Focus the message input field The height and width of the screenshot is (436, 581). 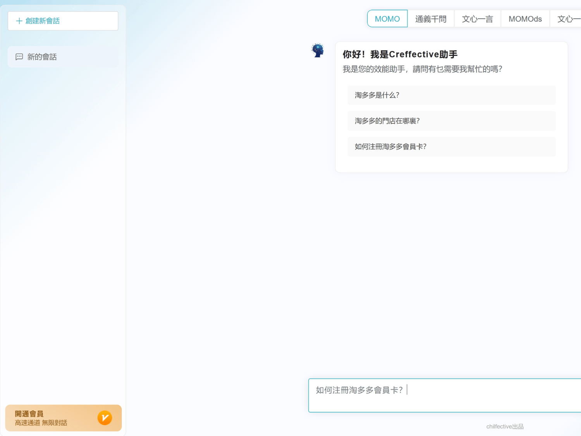(x=445, y=395)
